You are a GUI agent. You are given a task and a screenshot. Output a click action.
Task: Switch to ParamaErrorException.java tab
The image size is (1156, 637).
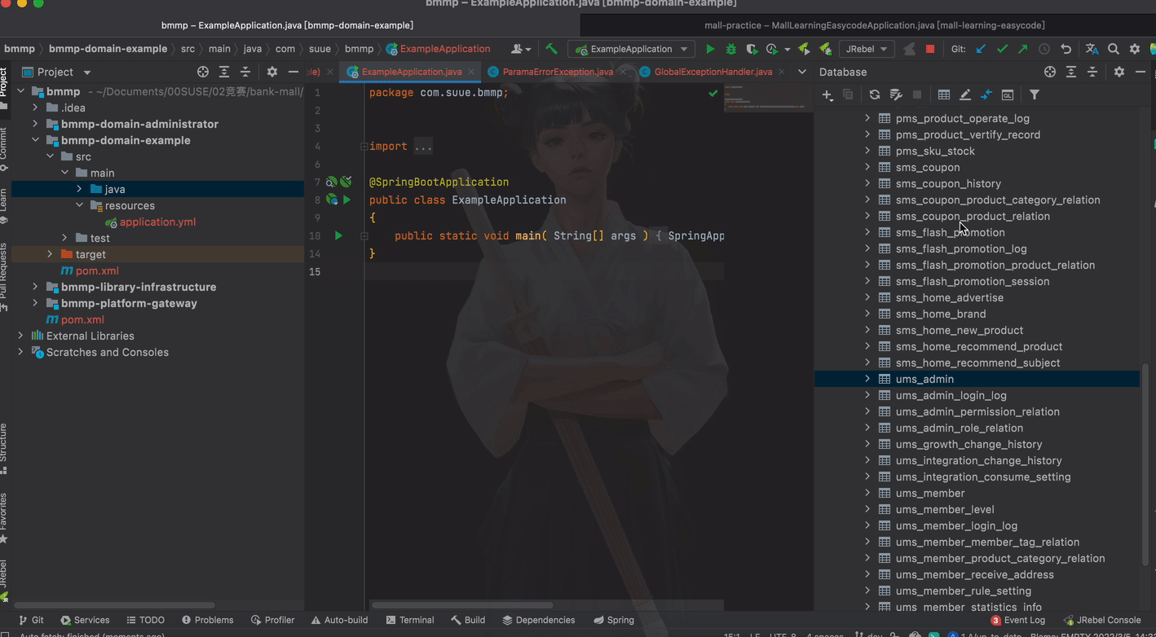pyautogui.click(x=557, y=72)
